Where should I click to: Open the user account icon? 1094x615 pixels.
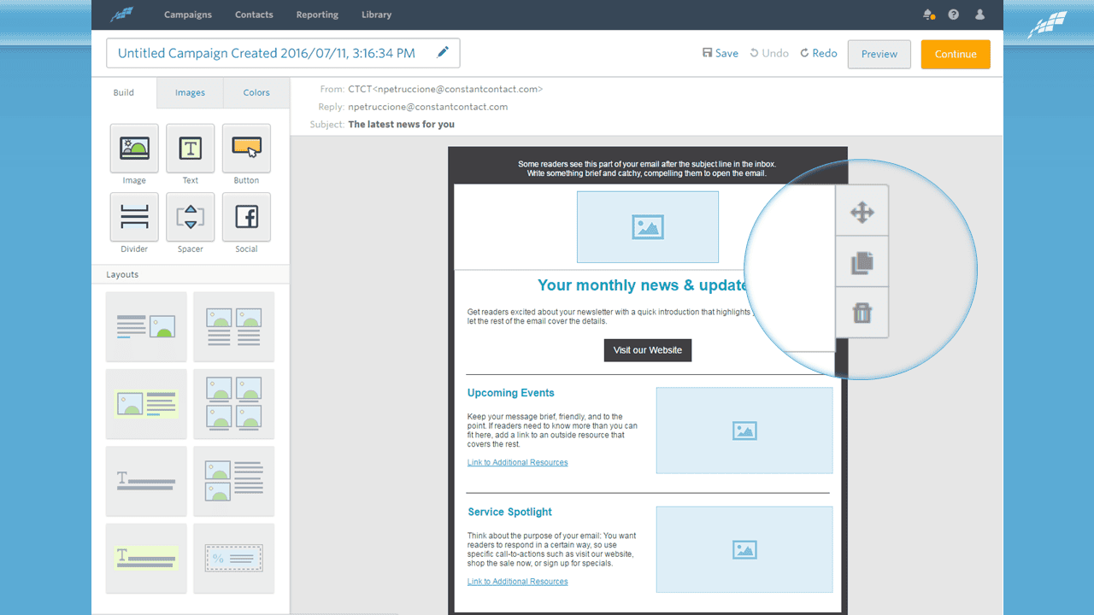point(979,15)
